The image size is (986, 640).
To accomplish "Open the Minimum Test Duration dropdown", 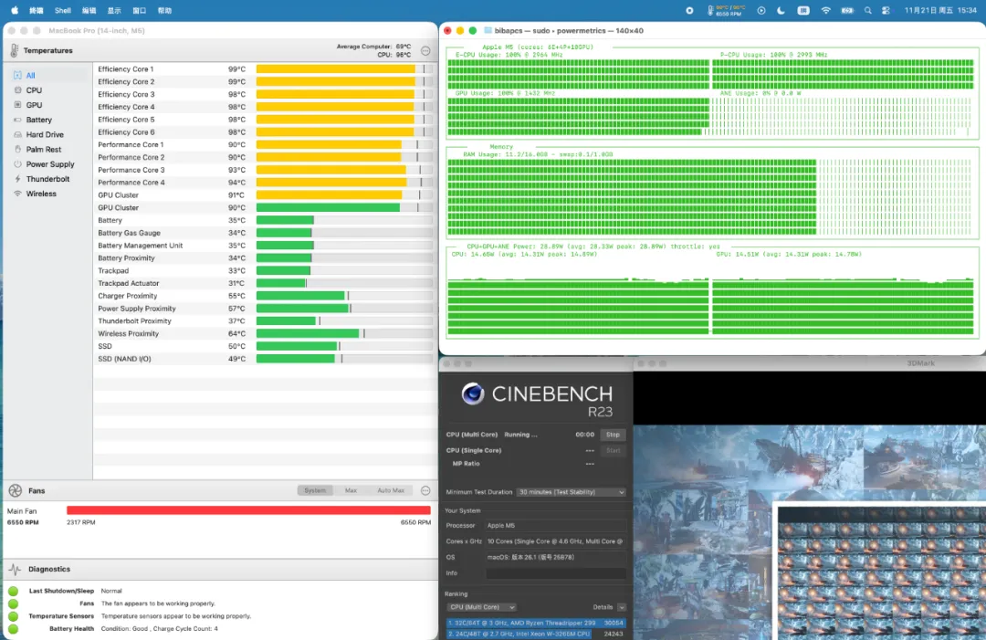I will (x=571, y=492).
